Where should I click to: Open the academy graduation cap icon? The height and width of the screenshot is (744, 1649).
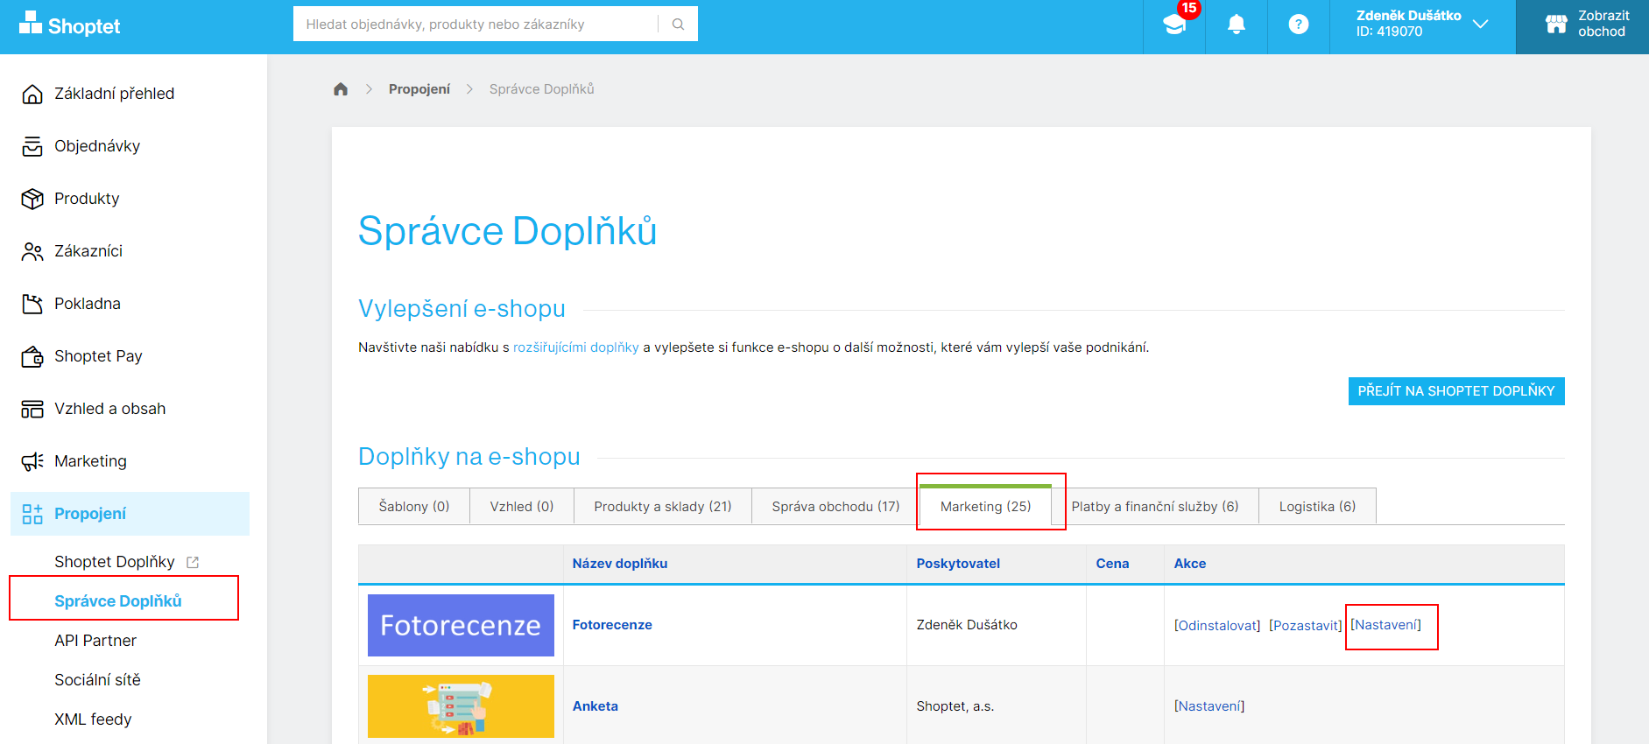[1174, 25]
